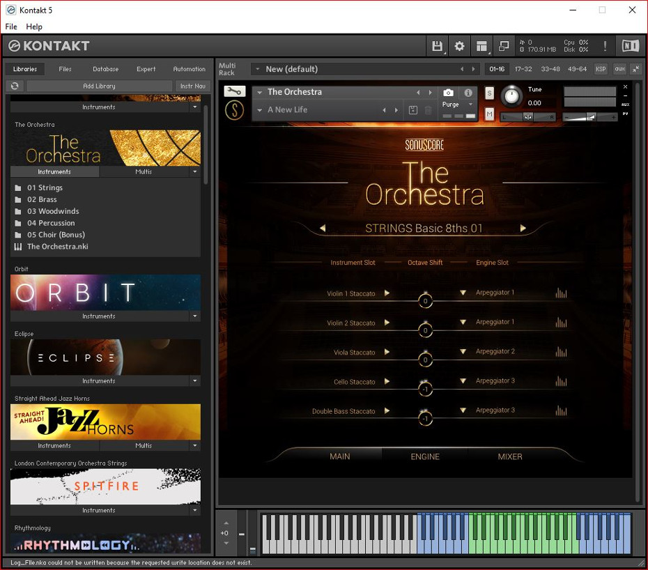
Task: Open Violin 1 Staccato engine bars icon
Action: point(561,293)
